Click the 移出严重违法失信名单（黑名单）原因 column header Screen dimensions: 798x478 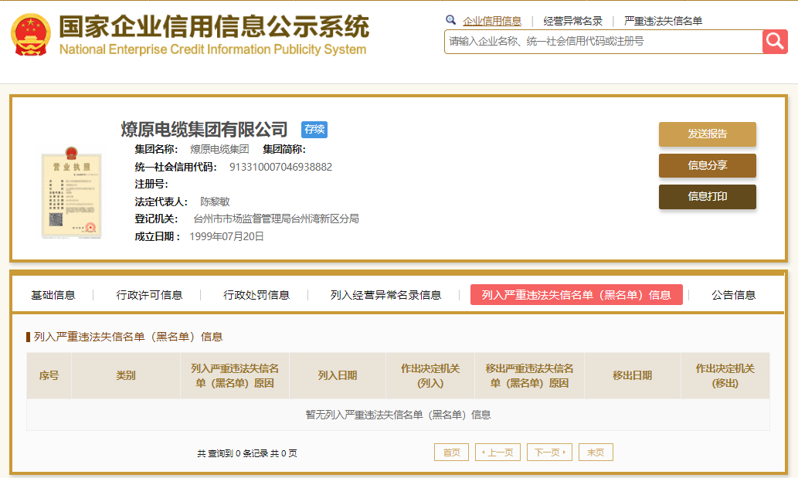tap(529, 376)
